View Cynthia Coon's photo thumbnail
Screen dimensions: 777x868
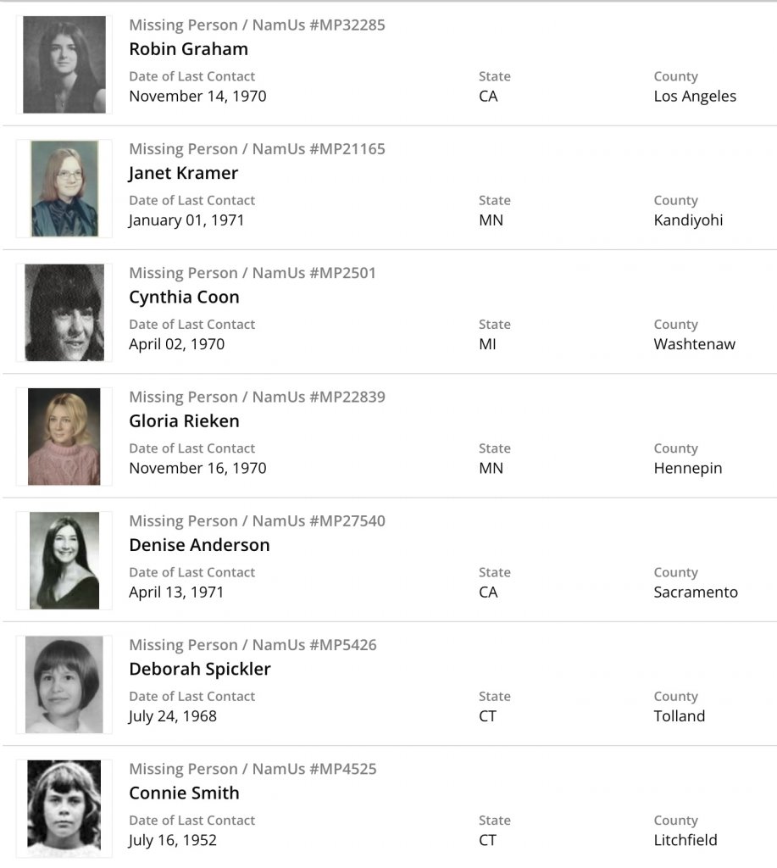click(64, 313)
